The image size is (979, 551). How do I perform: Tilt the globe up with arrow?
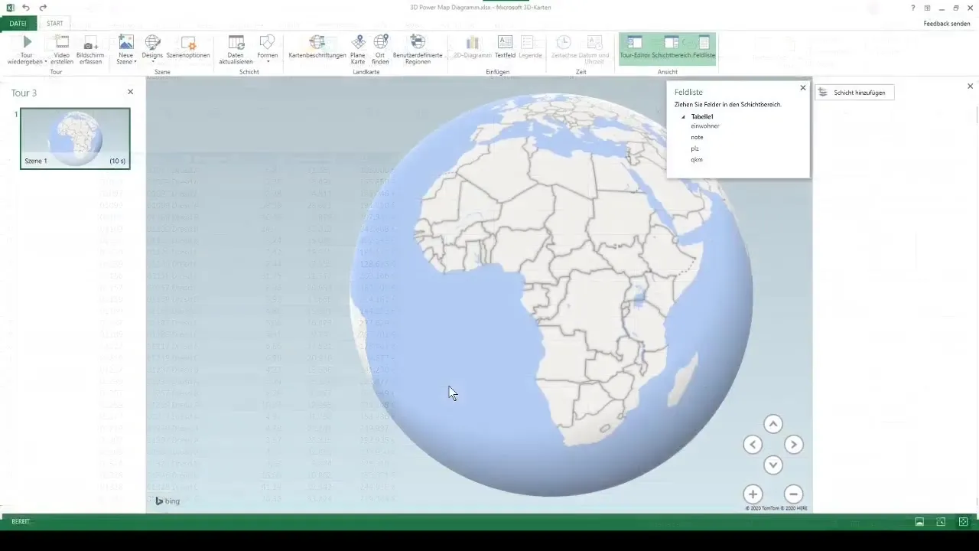point(773,424)
